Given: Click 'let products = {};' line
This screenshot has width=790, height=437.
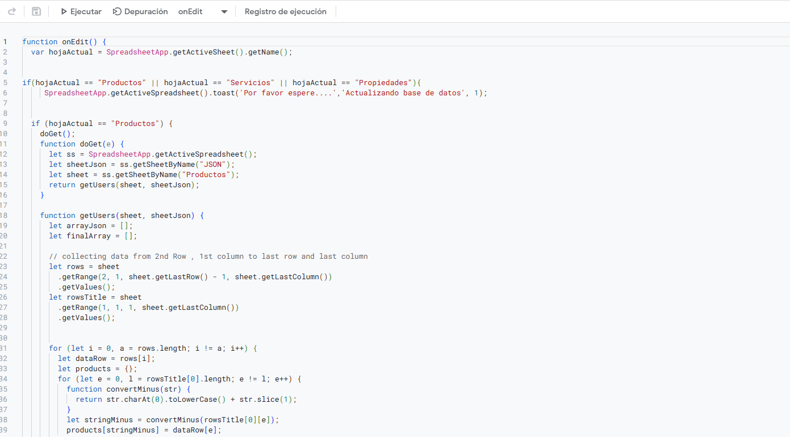Looking at the screenshot, I should click(98, 369).
